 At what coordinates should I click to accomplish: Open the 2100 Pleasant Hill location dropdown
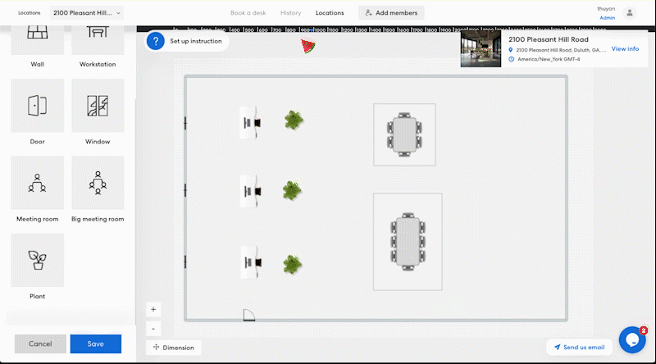[87, 13]
